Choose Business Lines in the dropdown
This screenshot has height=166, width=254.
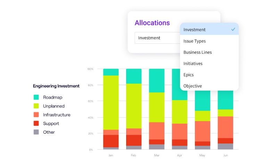(x=197, y=52)
